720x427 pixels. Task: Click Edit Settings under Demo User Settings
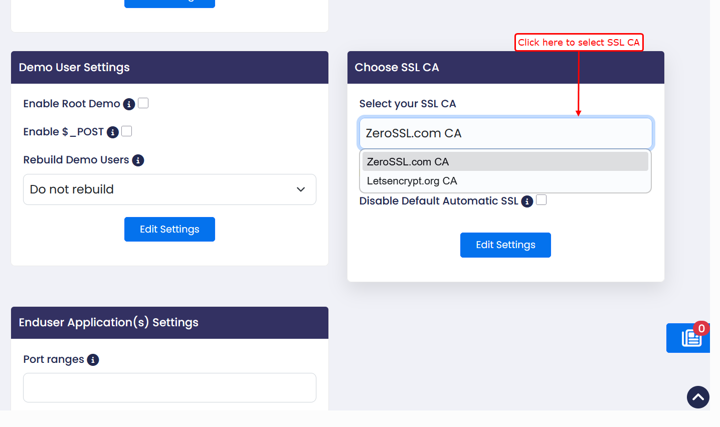[x=169, y=230]
